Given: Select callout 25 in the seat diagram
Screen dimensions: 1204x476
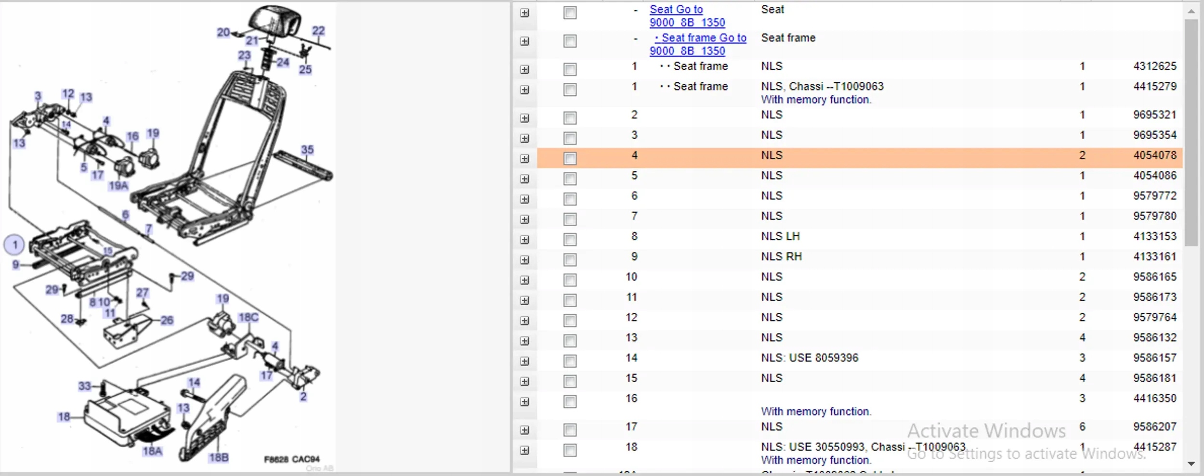Looking at the screenshot, I should tap(305, 69).
